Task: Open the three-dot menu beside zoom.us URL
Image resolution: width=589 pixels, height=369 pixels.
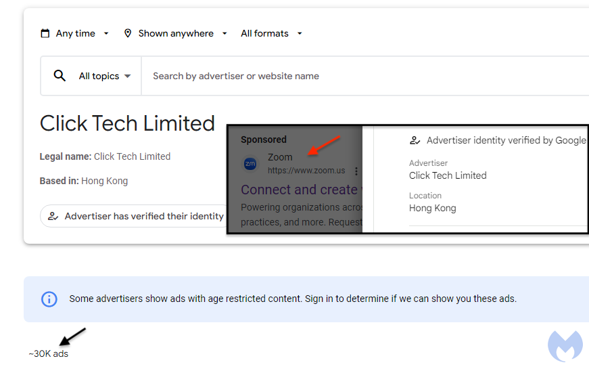Action: 356,171
